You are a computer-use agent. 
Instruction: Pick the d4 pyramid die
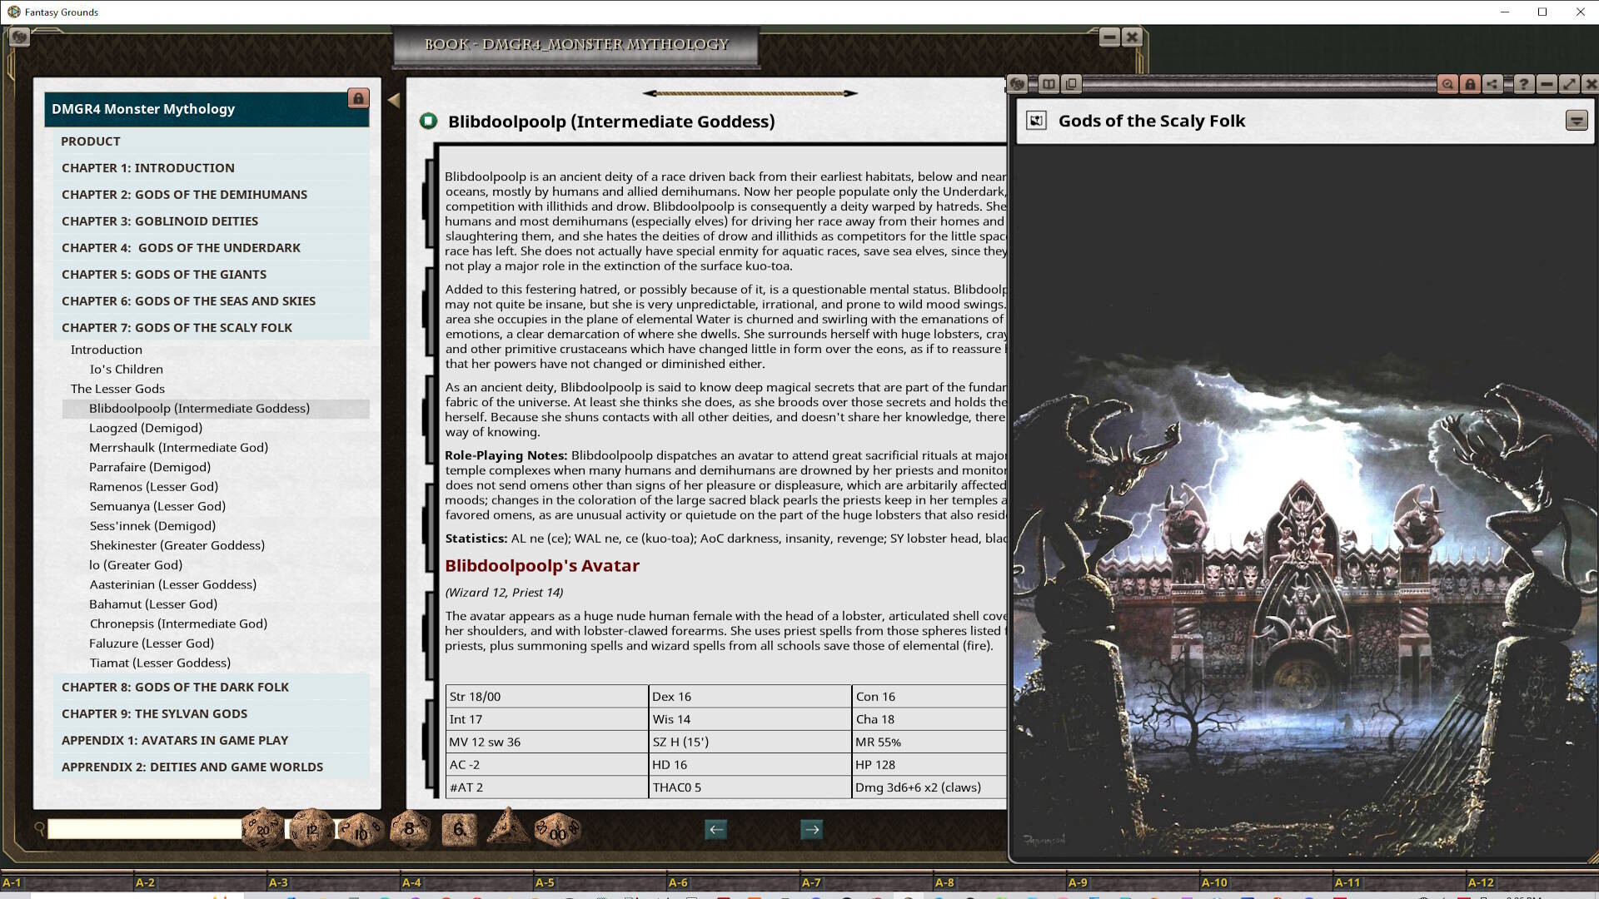click(508, 827)
